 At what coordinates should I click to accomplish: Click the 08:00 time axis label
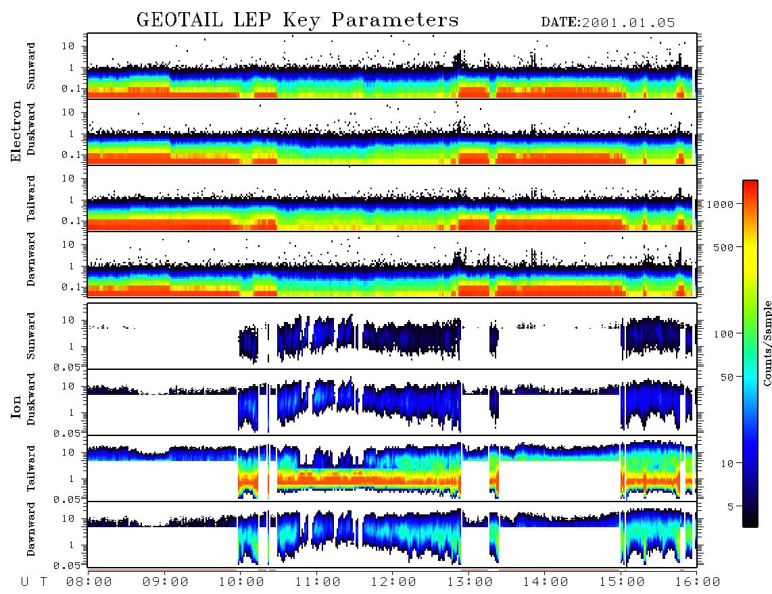point(89,583)
